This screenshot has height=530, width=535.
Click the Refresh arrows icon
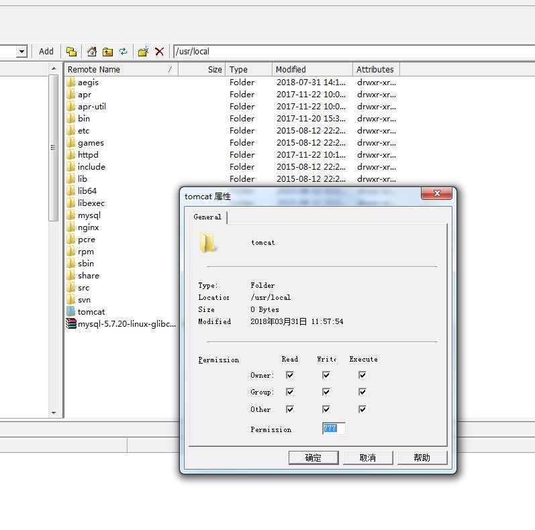[x=123, y=52]
